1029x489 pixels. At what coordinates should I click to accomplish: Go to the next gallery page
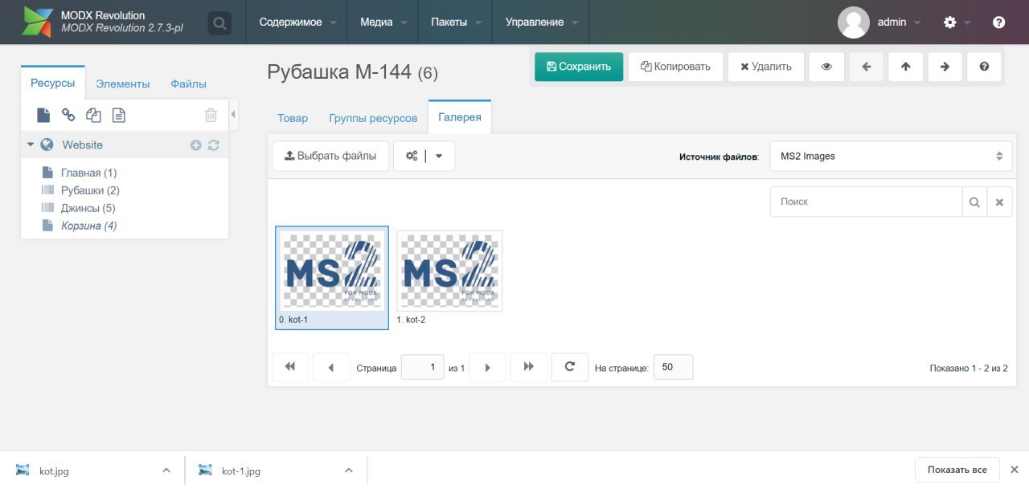tap(487, 367)
